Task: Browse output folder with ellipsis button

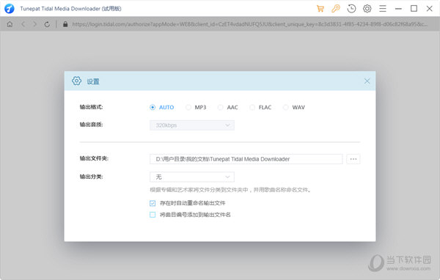Action: [353, 159]
